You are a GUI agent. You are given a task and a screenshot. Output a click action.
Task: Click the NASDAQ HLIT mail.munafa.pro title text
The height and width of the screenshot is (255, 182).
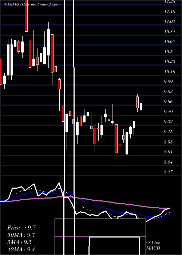point(32,4)
